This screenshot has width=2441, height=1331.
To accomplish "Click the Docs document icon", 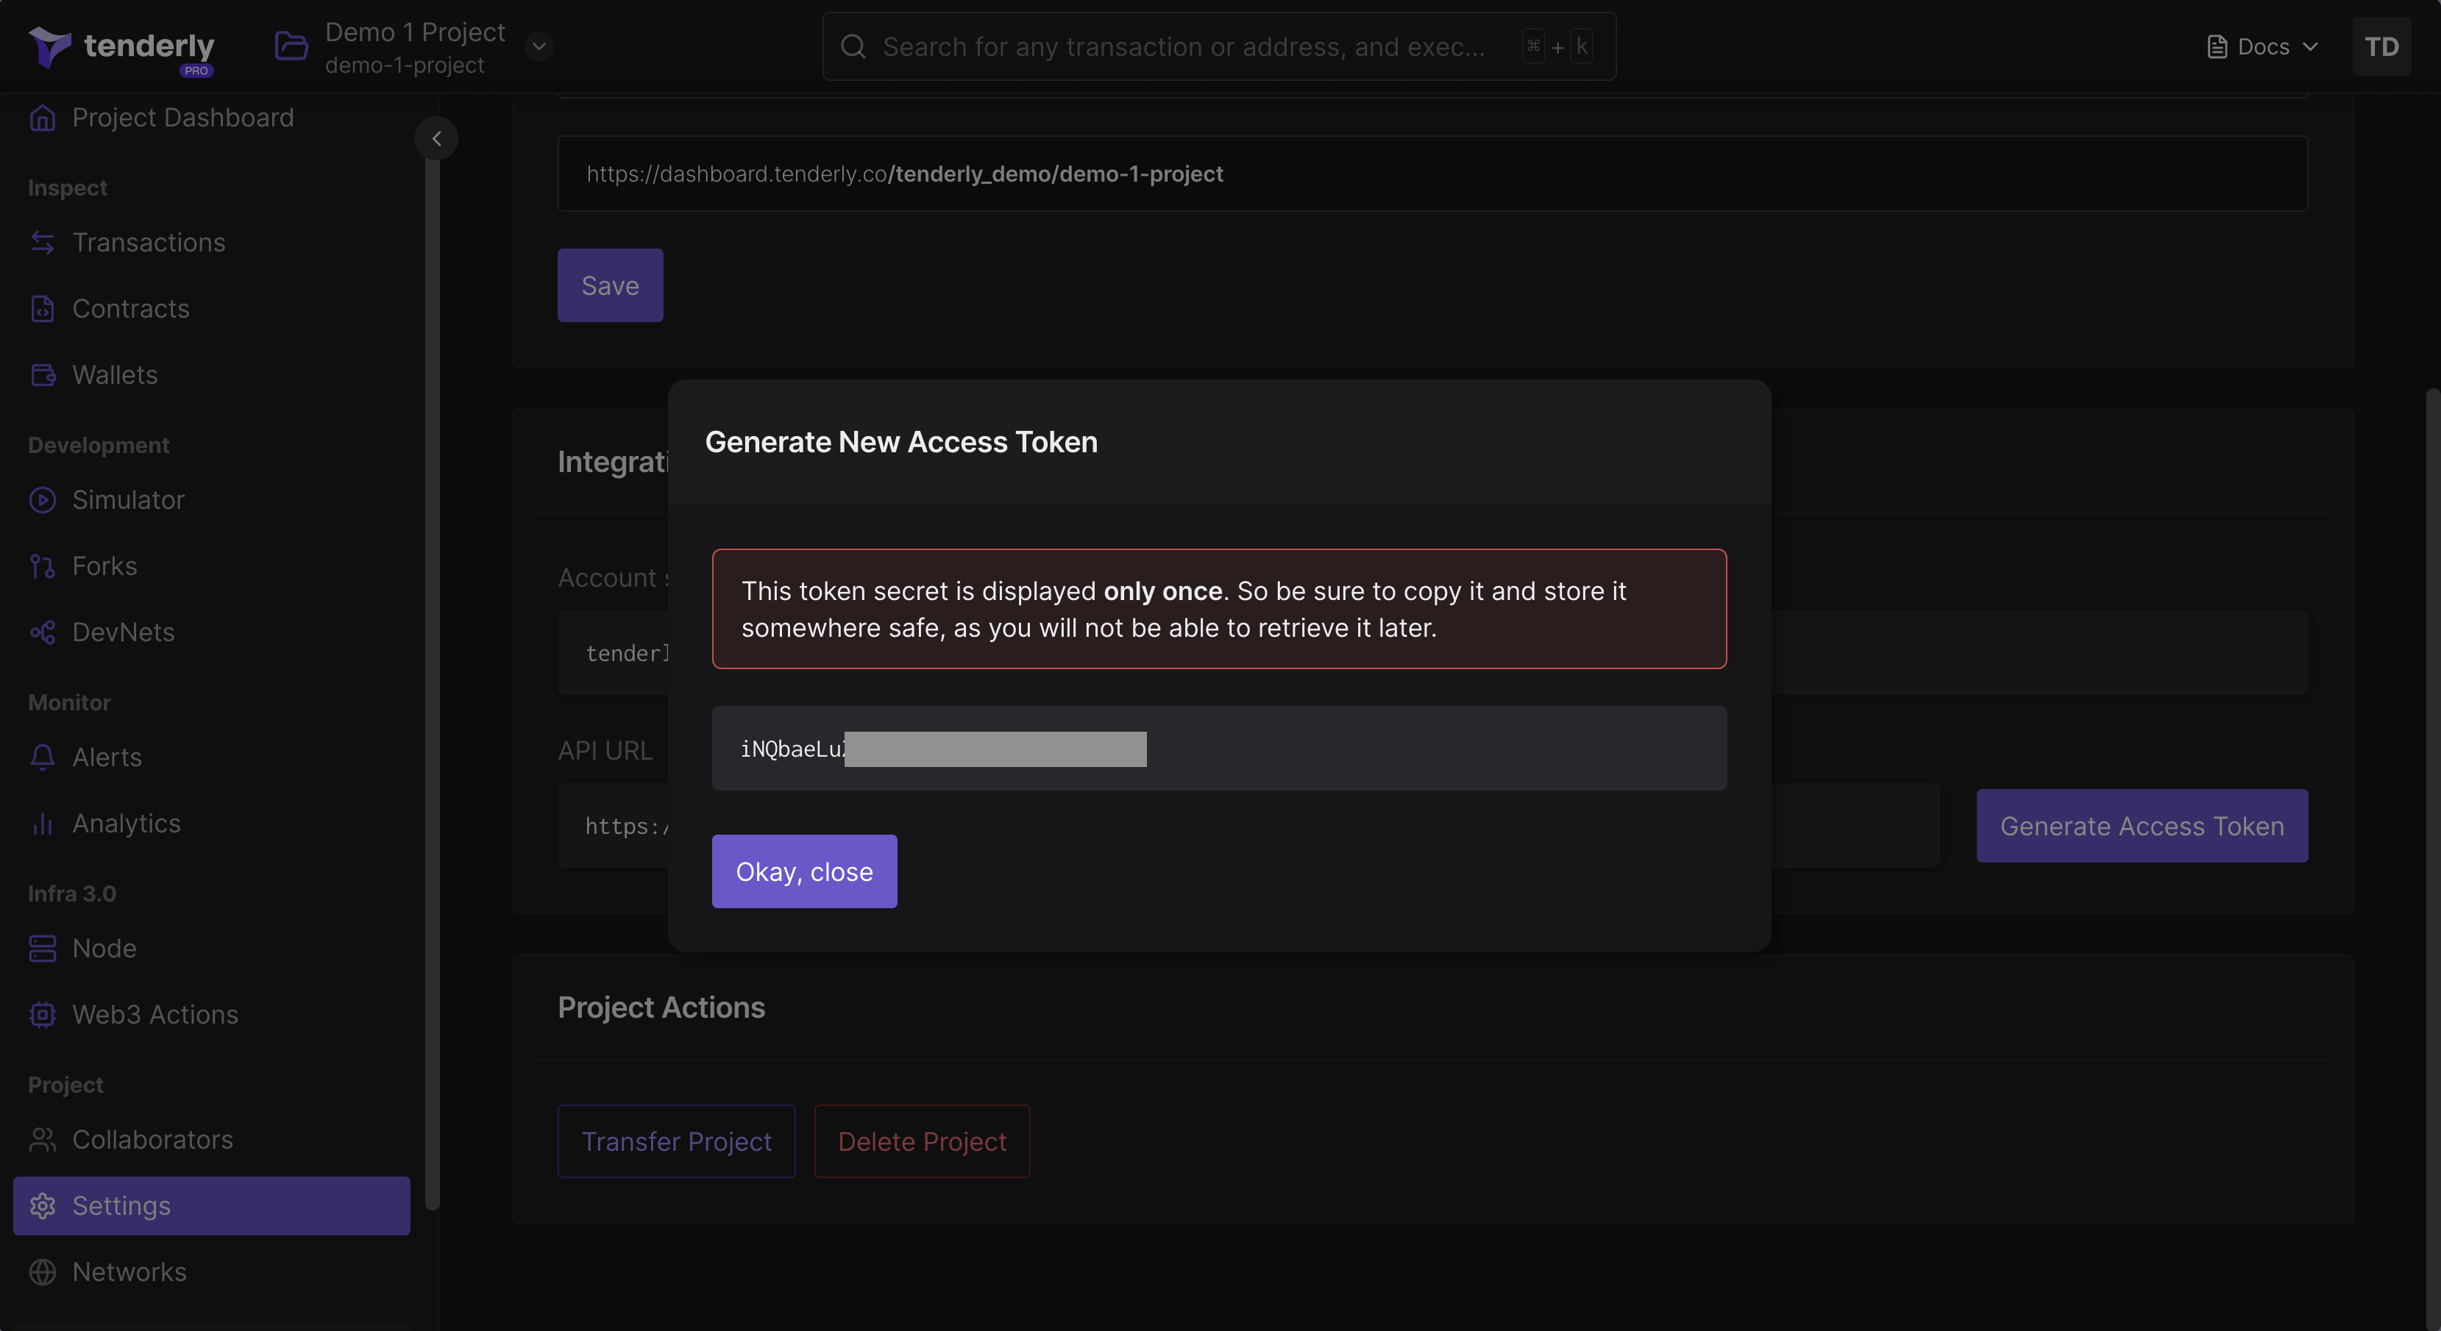I will coord(2217,46).
